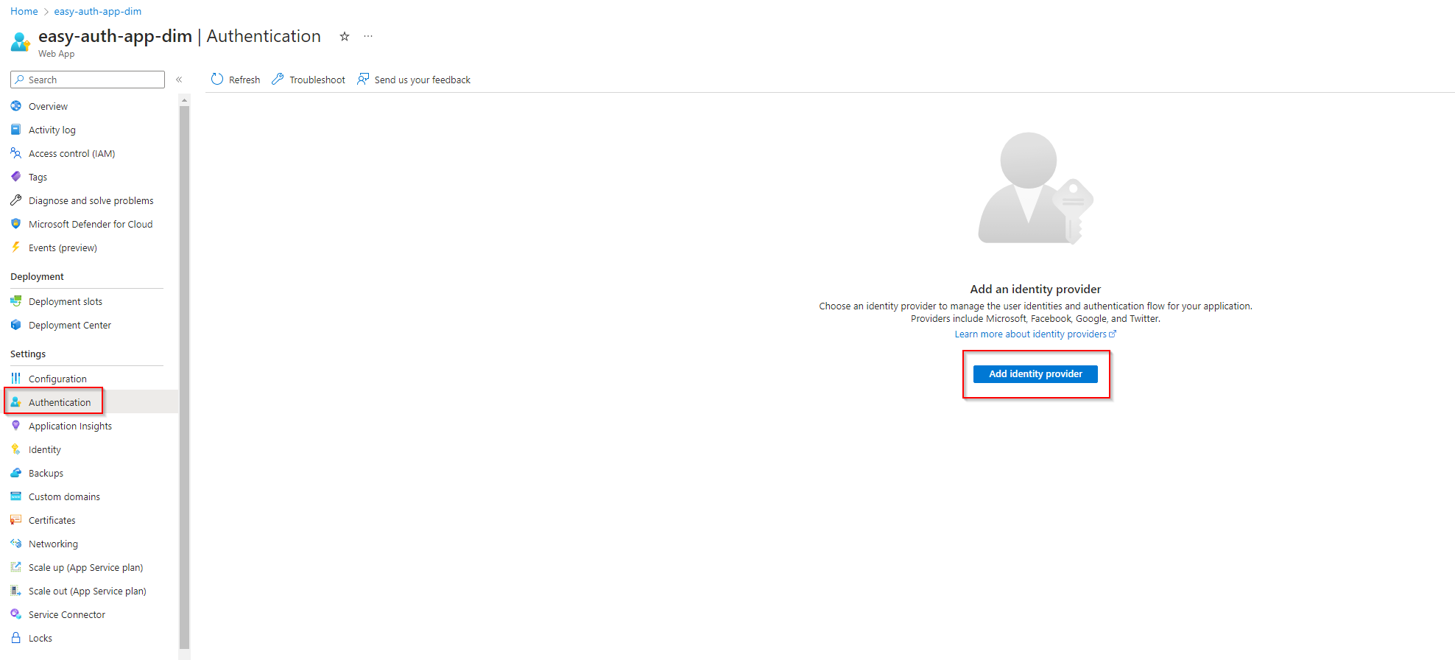Click the Events (preview) lightning icon

tap(15, 248)
